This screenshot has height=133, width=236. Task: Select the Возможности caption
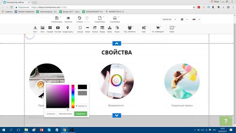click(x=116, y=106)
